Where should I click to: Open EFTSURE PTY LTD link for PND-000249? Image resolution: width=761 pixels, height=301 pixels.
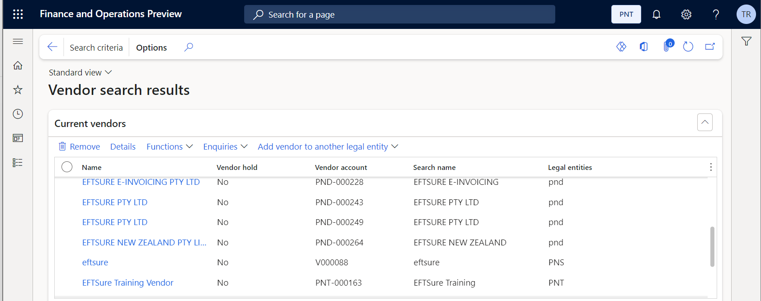click(x=115, y=222)
